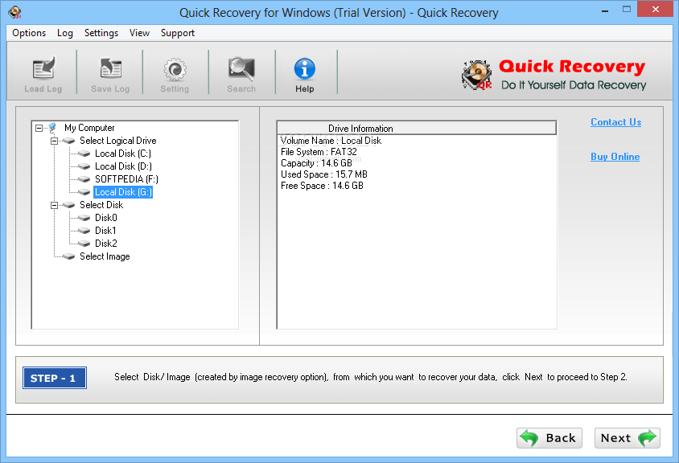Maximize the Quick Recovery window

coord(627,9)
